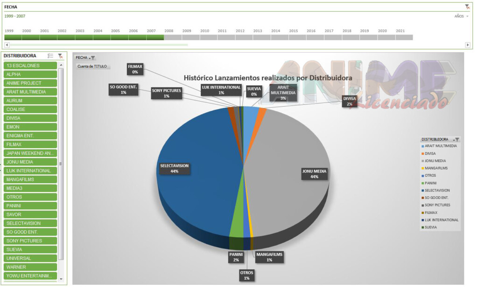This screenshot has height=288, width=478.
Task: Click the 2007 timeline segment
Action: pyautogui.click(x=155, y=37)
